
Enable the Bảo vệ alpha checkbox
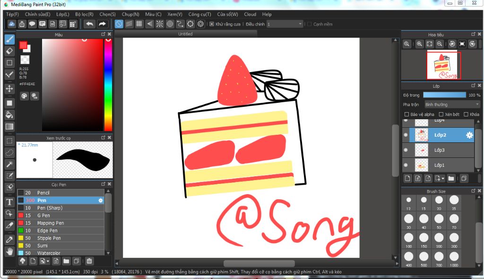(406, 114)
